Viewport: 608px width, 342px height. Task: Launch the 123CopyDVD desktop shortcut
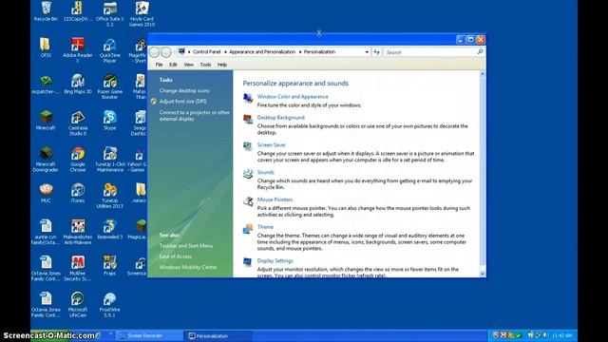(x=78, y=10)
